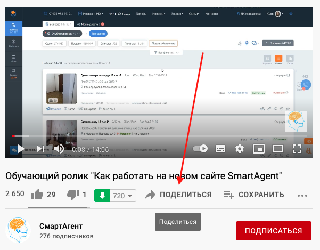Screen dimensions: 320x250
Task: Play the video
Action: 21,149
